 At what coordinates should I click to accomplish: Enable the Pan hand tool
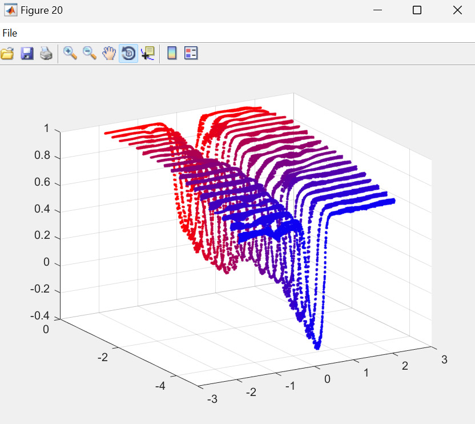(108, 54)
